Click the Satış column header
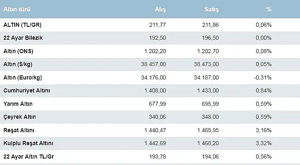The height and width of the screenshot is (165, 300). pos(212,9)
